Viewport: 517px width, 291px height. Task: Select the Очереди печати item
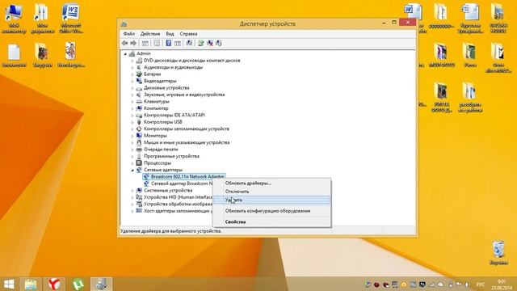(161, 150)
